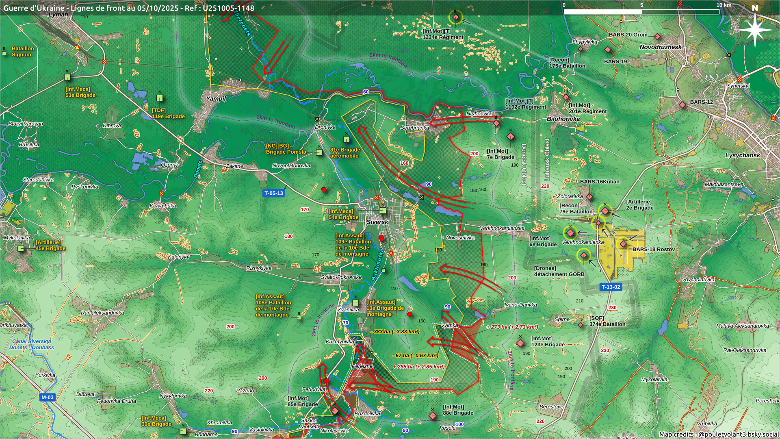Click the 45e Brigade artillery green square
This screenshot has width=780, height=439.
21,248
